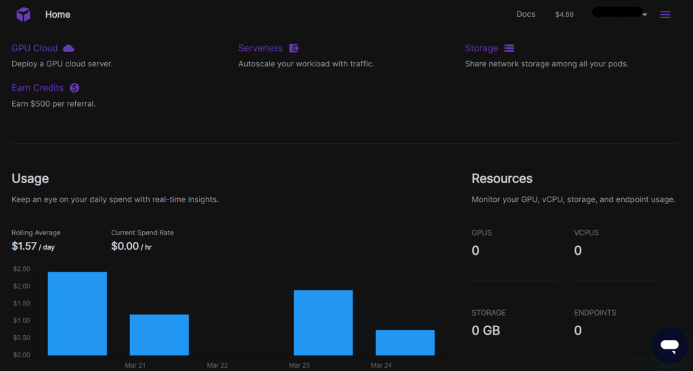The width and height of the screenshot is (693, 371).
Task: Click the GPUS resource count
Action: click(x=476, y=251)
